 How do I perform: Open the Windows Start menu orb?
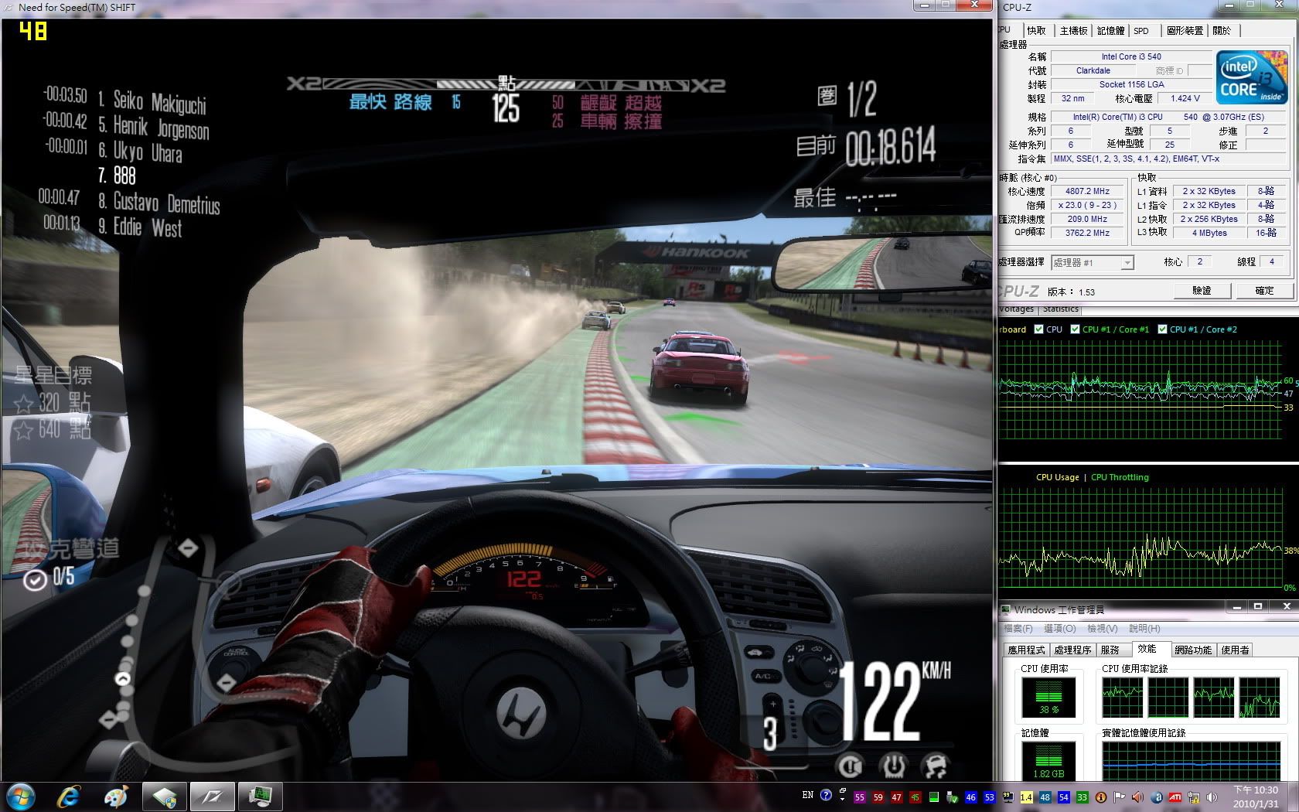click(21, 797)
